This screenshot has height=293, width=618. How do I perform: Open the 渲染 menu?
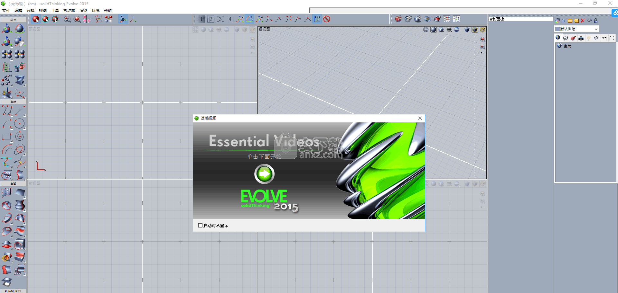(83, 10)
